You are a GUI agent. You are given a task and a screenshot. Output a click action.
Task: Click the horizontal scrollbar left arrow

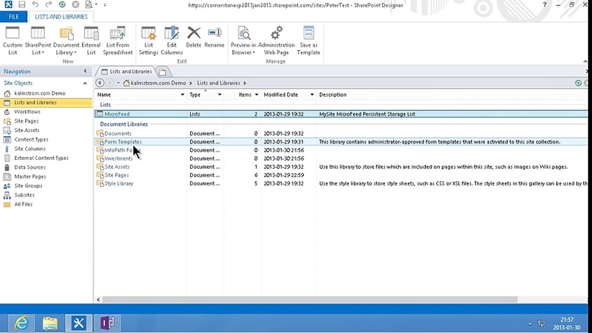(98, 300)
